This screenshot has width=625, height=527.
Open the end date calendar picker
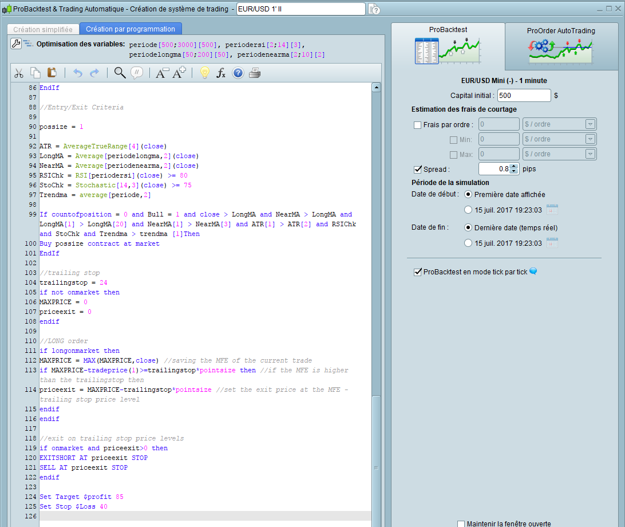click(x=552, y=243)
